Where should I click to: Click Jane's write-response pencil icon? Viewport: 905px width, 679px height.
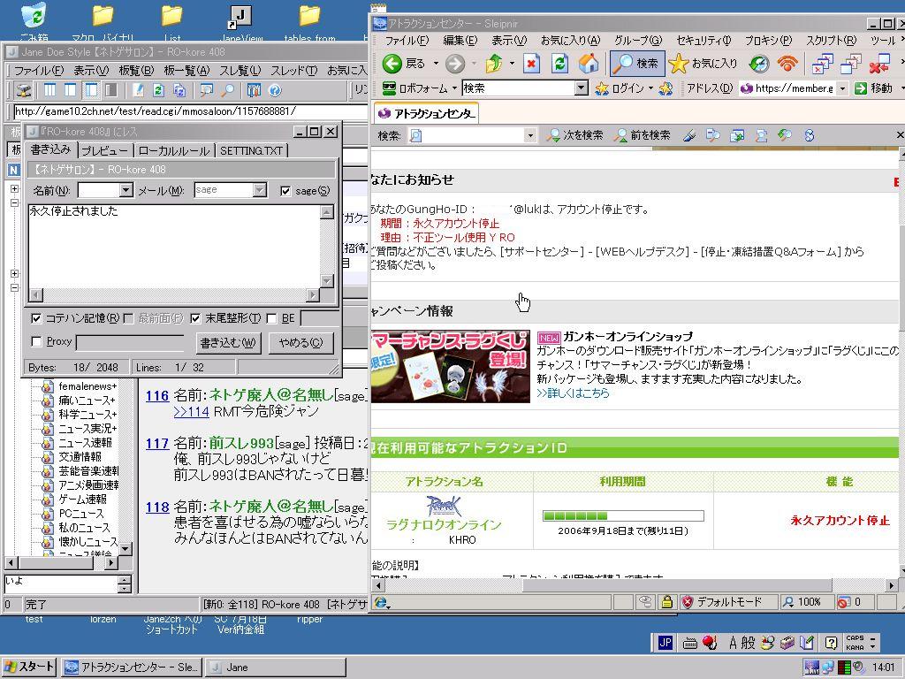click(138, 90)
